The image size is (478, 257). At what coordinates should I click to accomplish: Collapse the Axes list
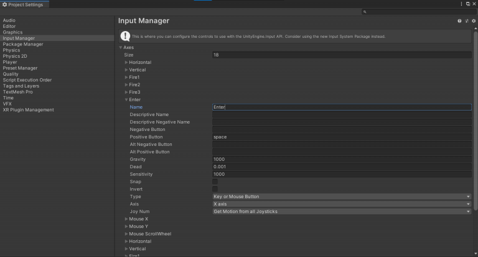[121, 48]
